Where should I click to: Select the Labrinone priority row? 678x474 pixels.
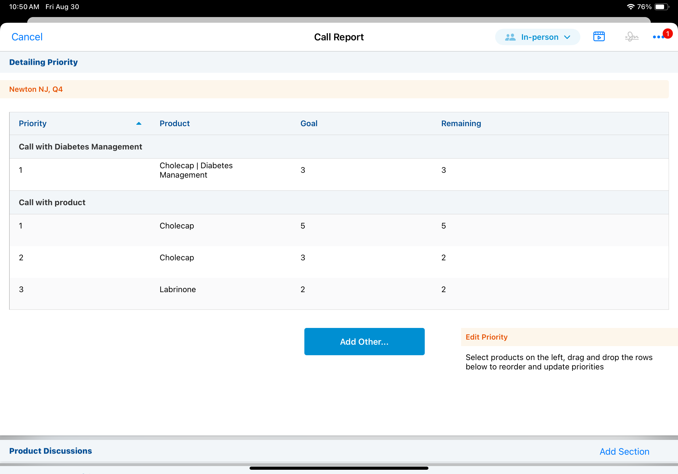177,289
